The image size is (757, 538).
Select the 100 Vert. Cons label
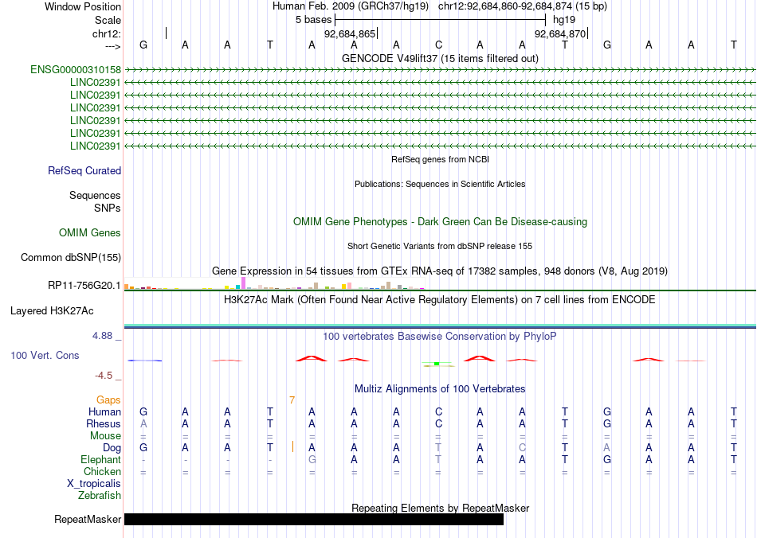tap(45, 355)
